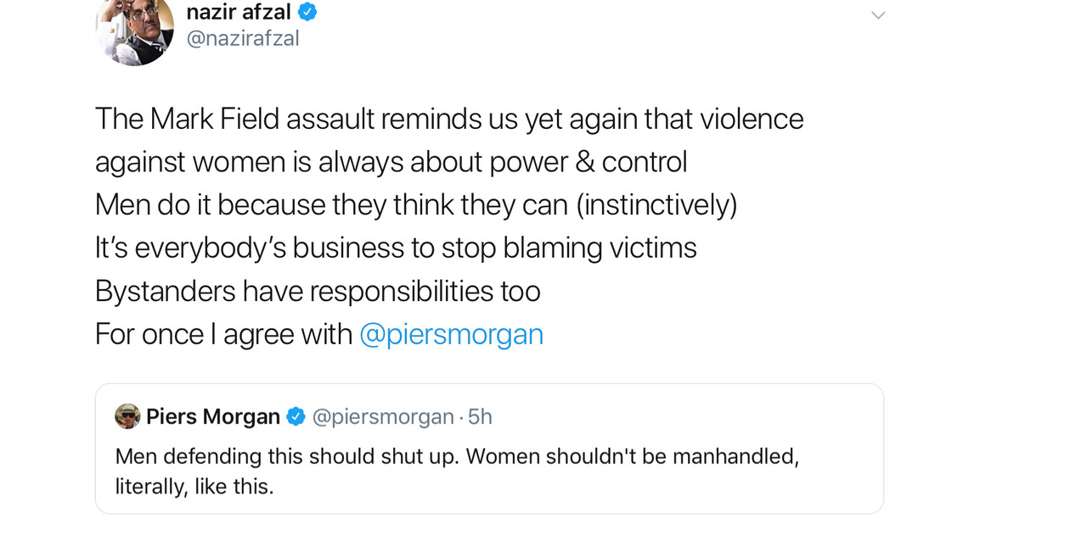The image size is (1087, 535).
Task: Click the line "The Mark Field assault reminds us"
Action: [448, 119]
